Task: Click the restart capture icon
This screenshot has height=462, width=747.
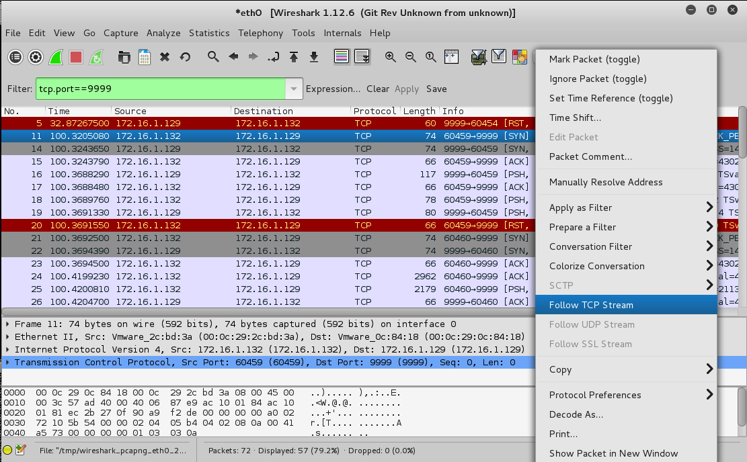Action: [96, 57]
